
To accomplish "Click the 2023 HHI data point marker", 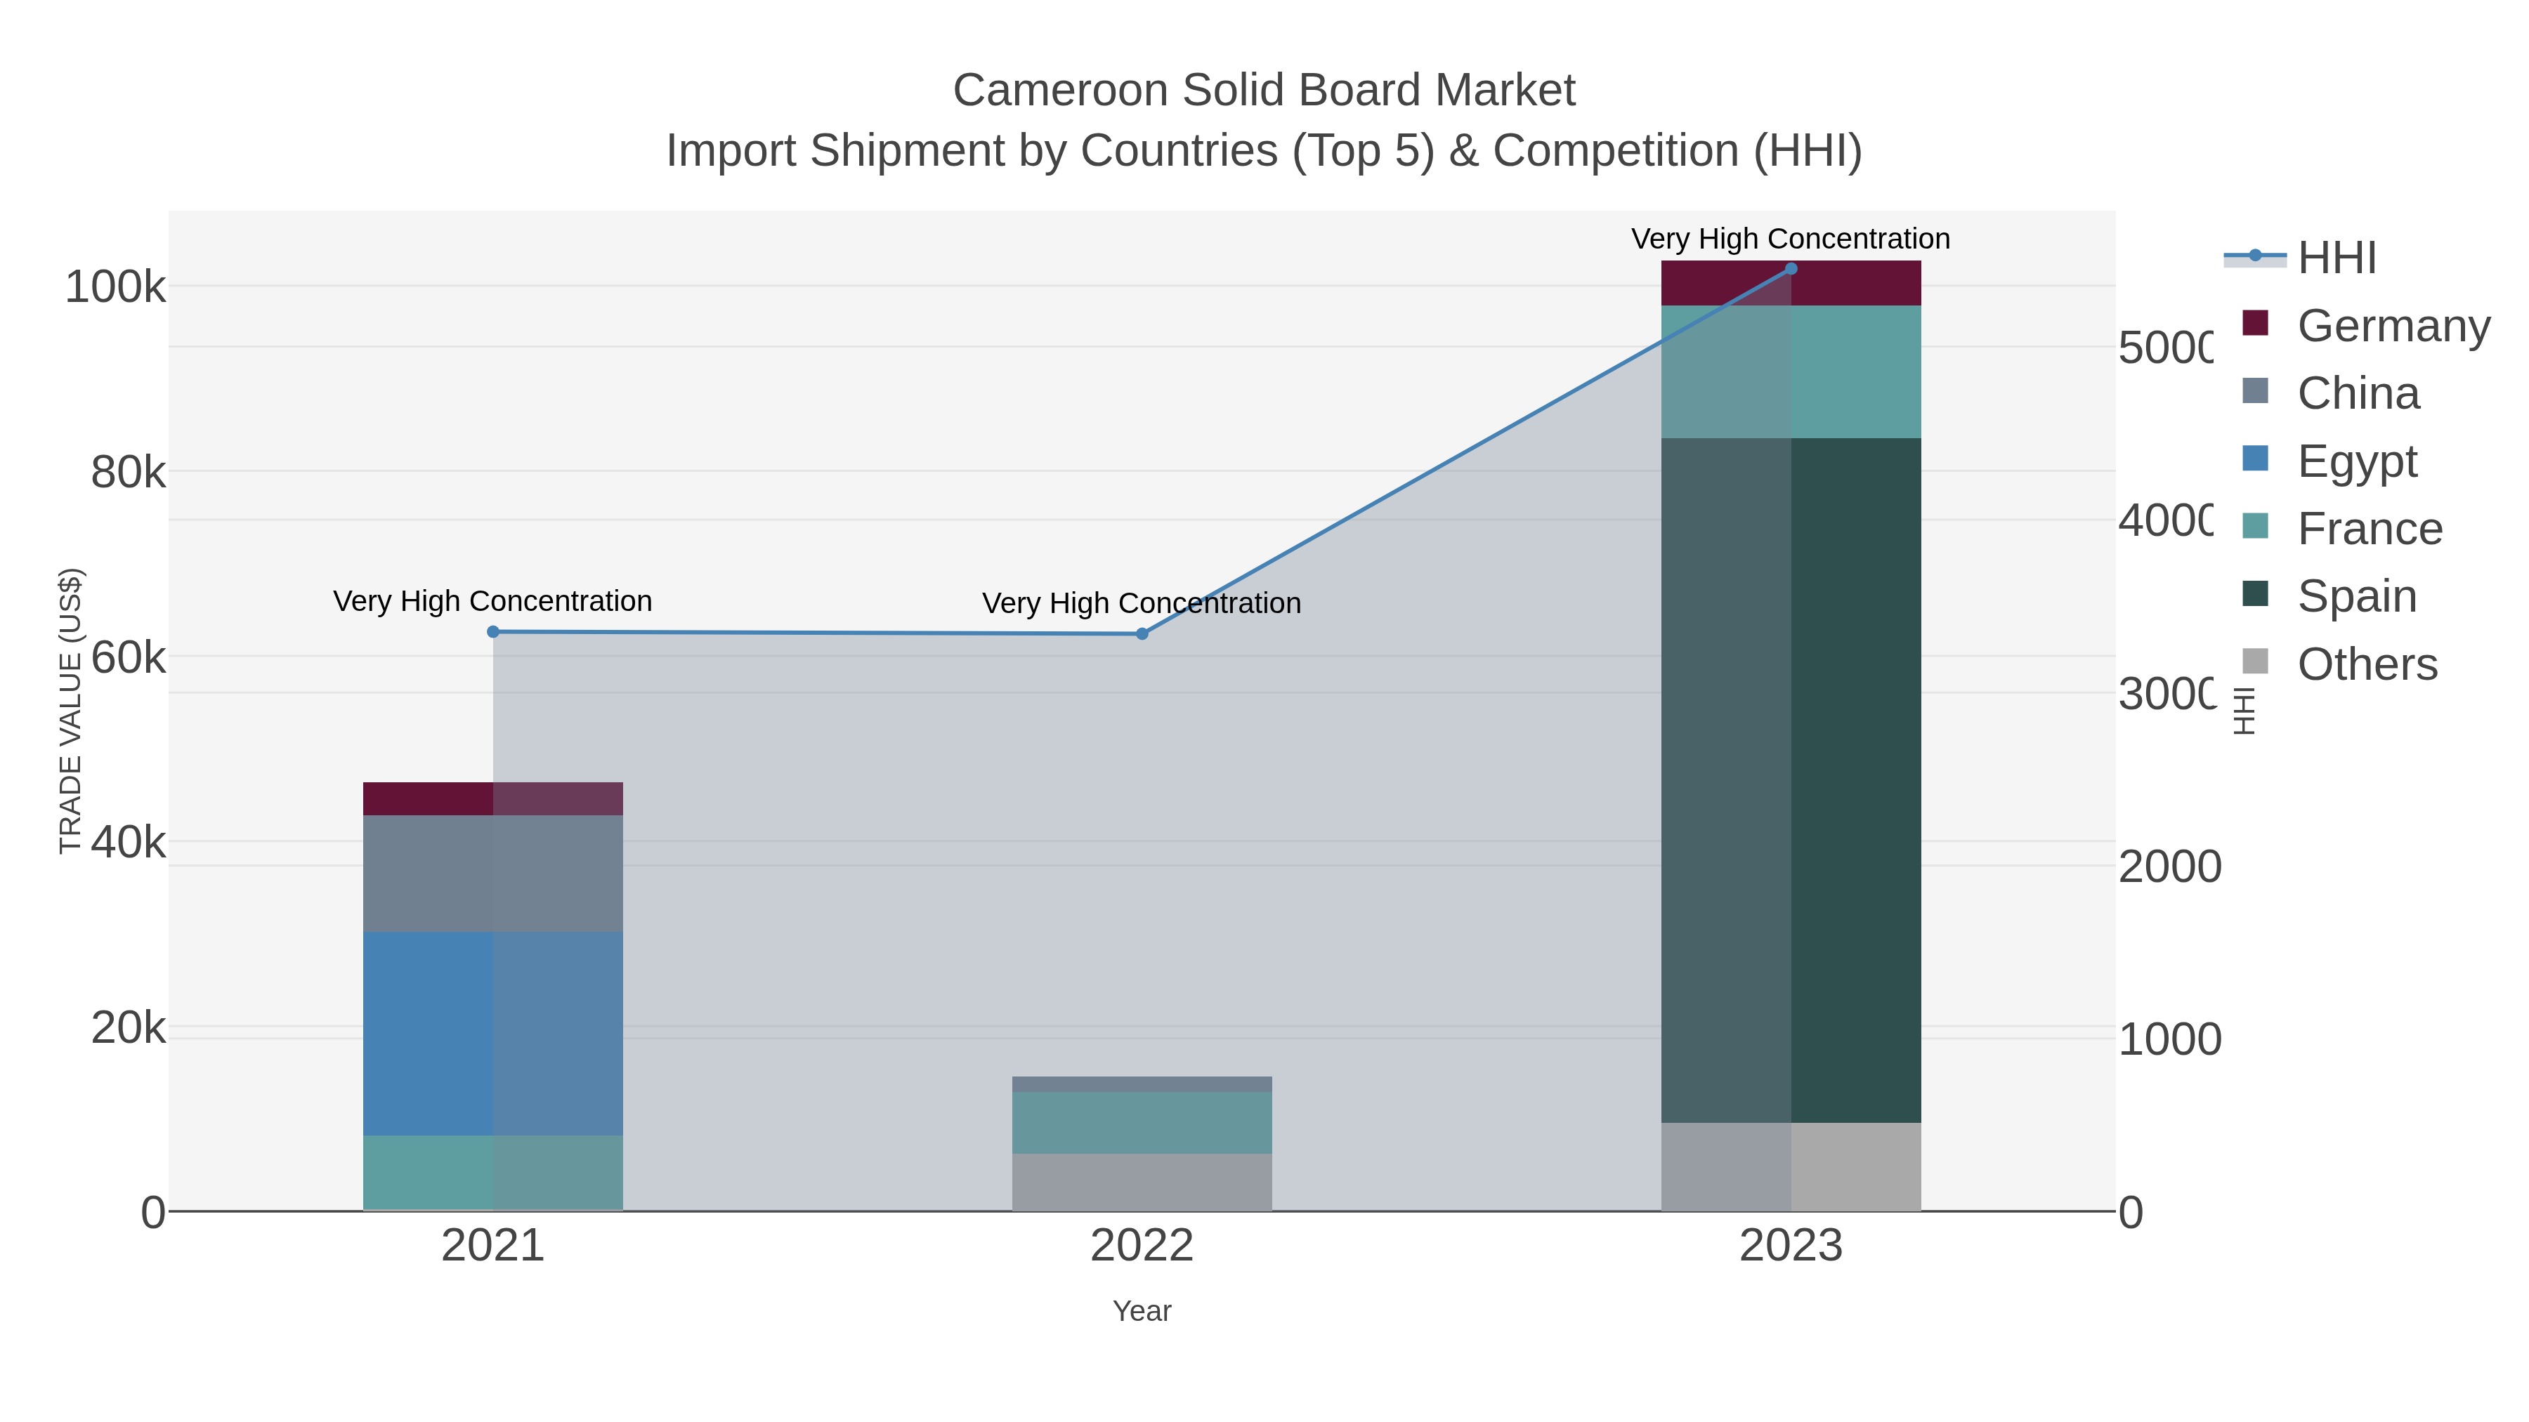I will 1791,269.
